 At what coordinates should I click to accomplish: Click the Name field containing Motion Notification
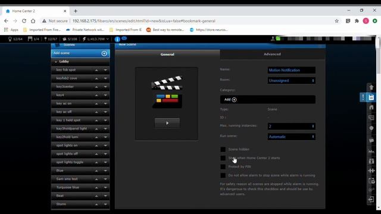(291, 70)
